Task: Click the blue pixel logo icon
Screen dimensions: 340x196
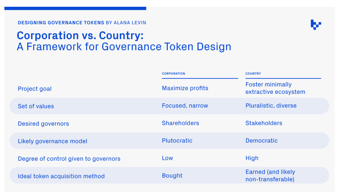Action: pyautogui.click(x=316, y=24)
